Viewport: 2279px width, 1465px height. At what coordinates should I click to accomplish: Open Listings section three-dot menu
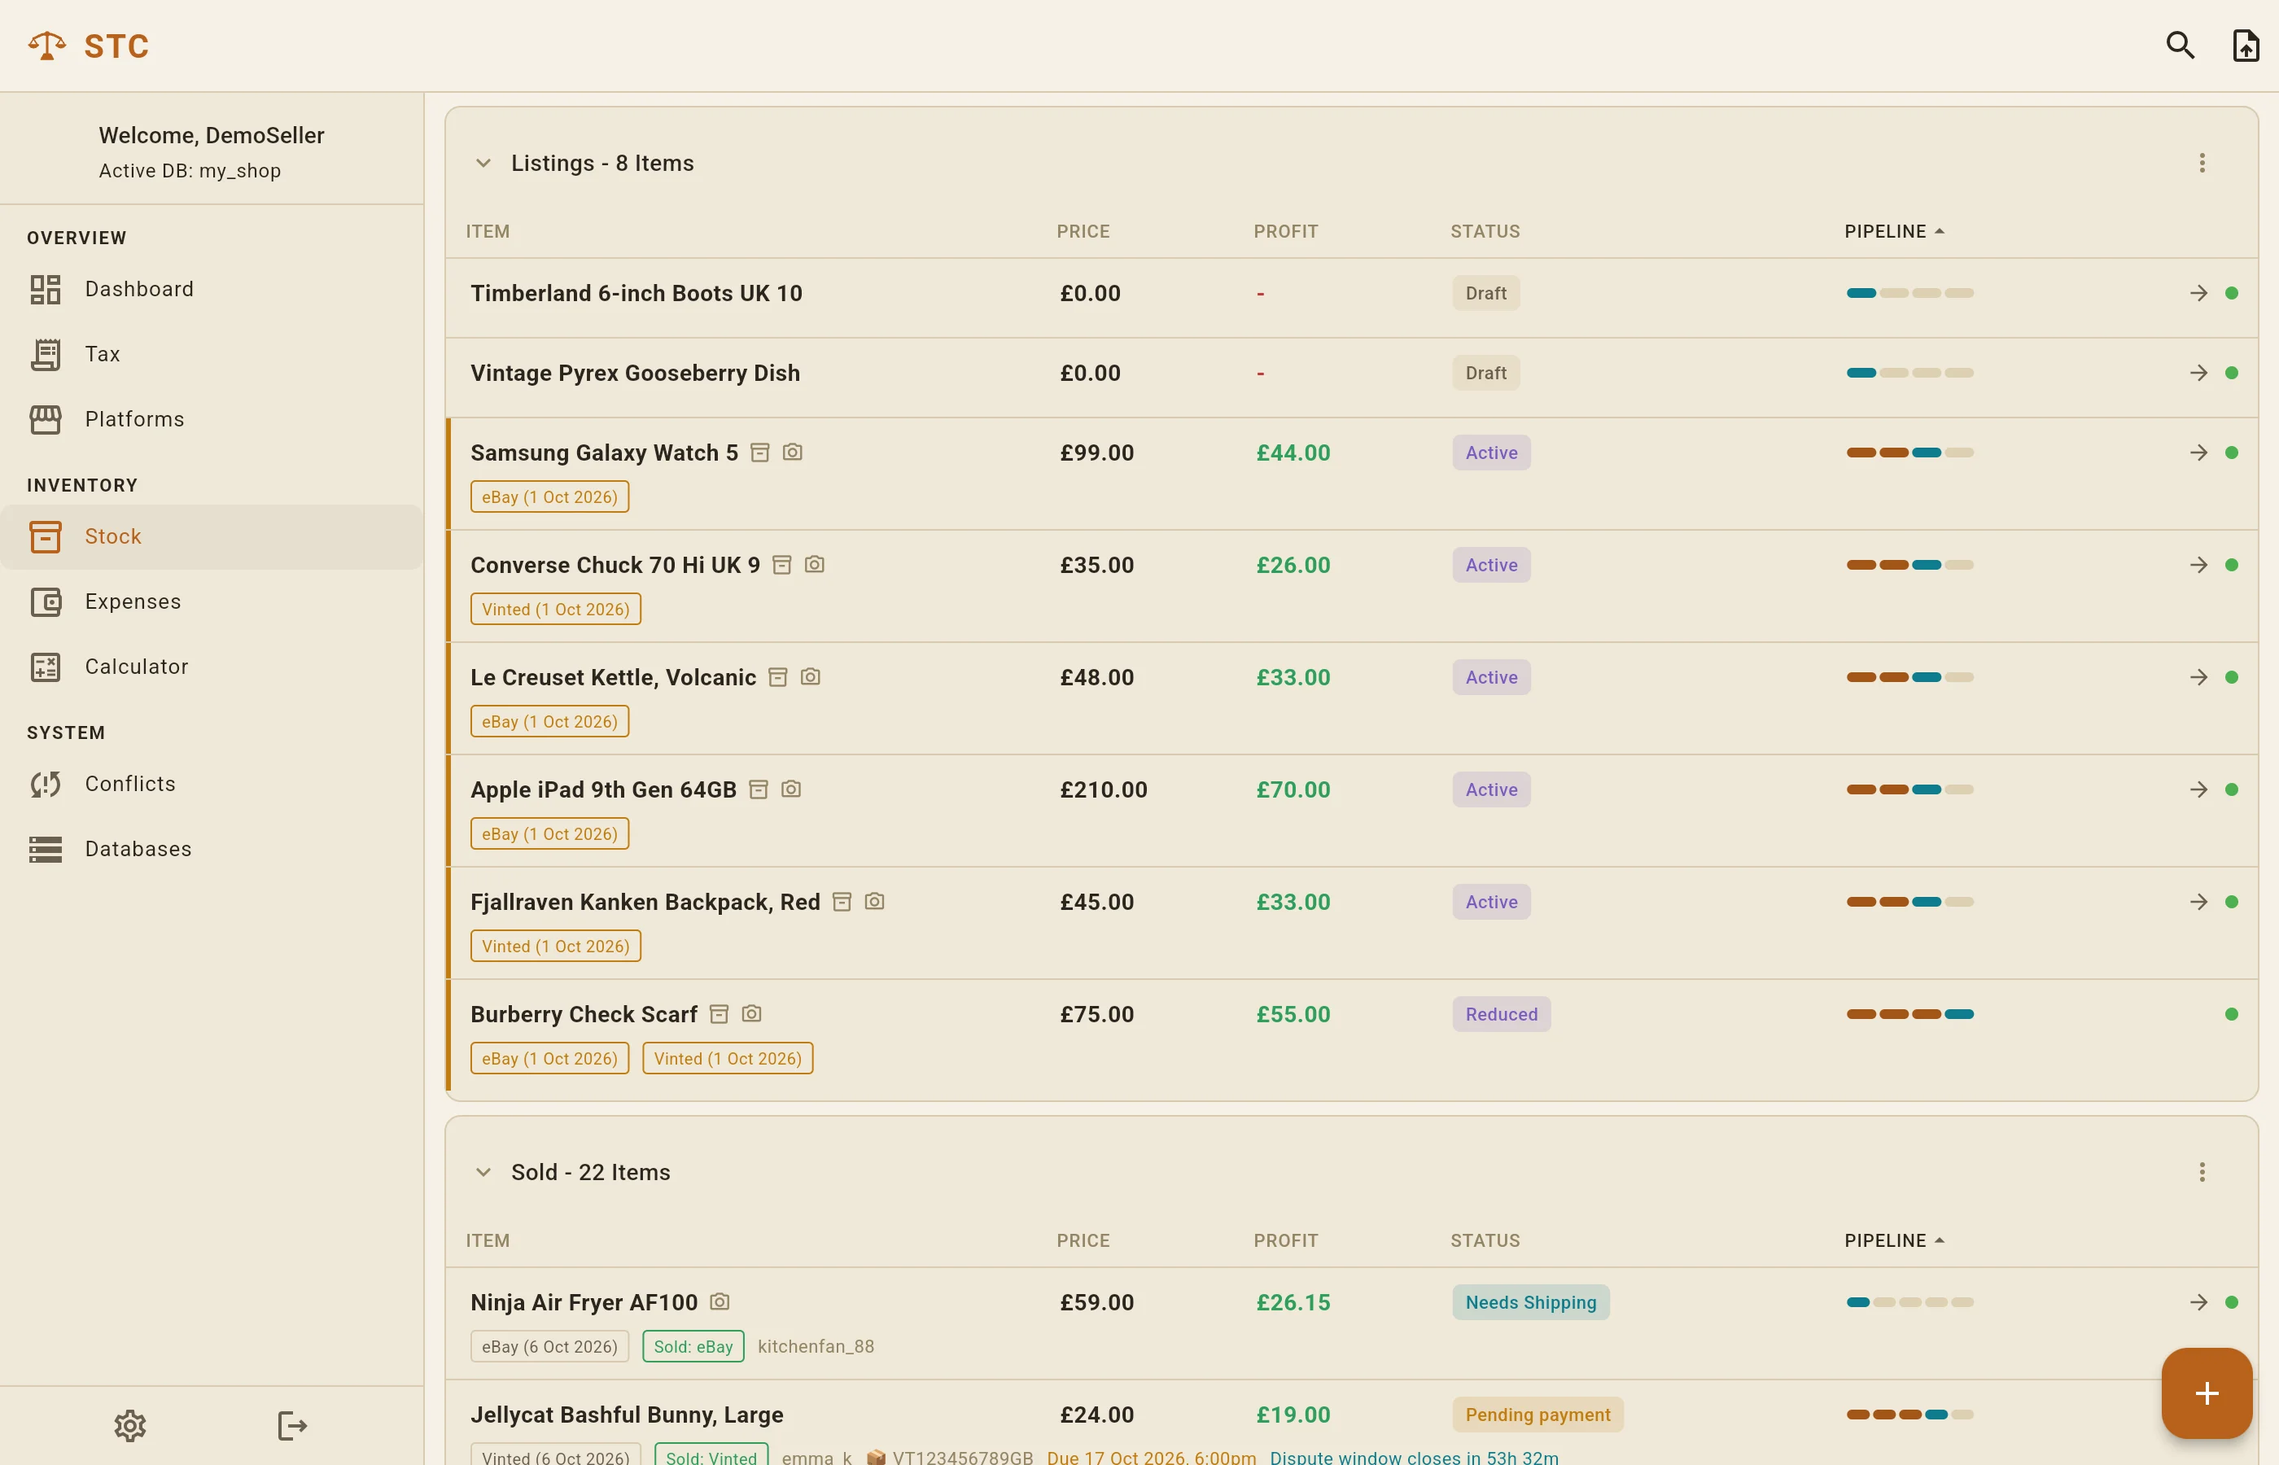(2201, 163)
